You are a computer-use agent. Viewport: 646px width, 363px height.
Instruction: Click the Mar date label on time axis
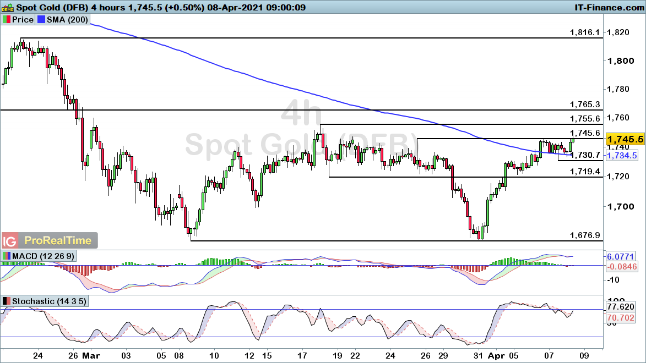[x=91, y=356]
